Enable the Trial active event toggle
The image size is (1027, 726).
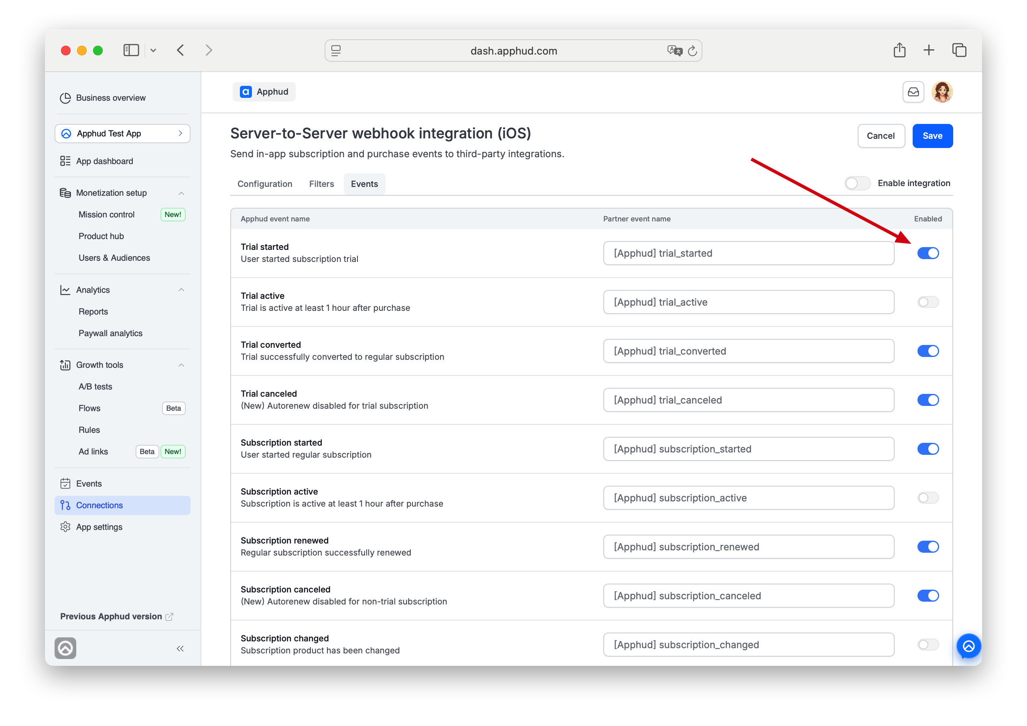tap(928, 302)
